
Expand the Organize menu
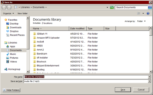(8, 13)
